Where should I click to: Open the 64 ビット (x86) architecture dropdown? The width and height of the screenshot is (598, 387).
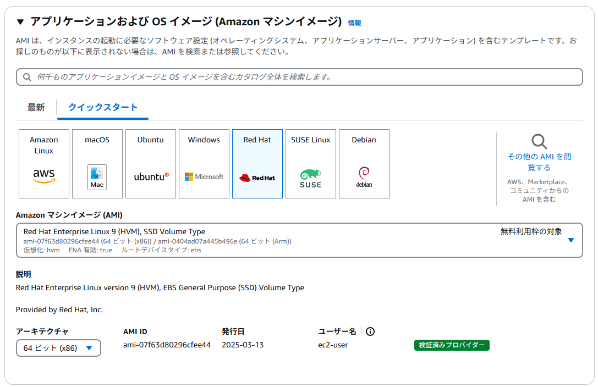point(58,348)
